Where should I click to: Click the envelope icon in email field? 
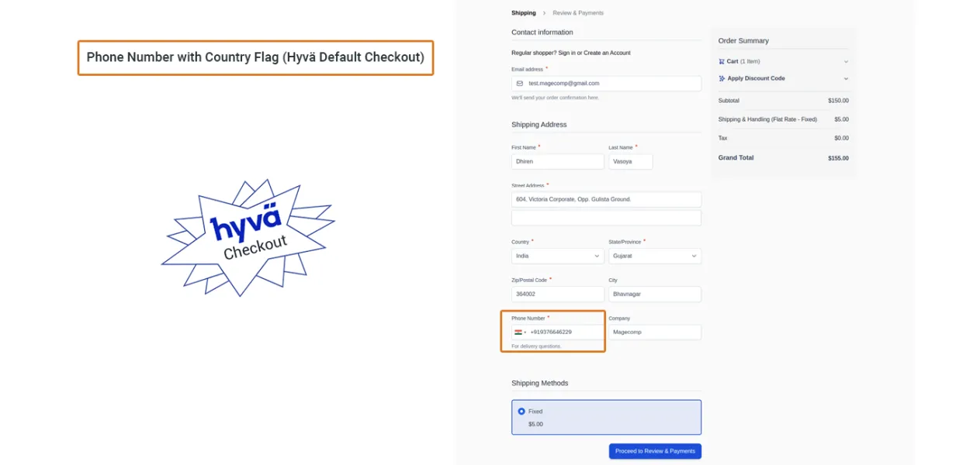[520, 84]
